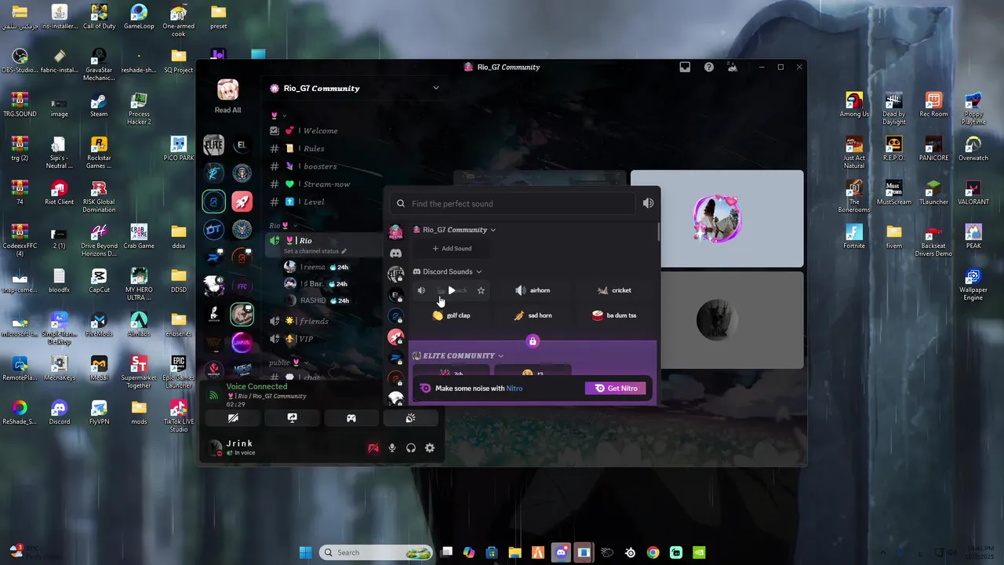The image size is (1004, 565).
Task: Start screen share from voice panel
Action: click(292, 418)
